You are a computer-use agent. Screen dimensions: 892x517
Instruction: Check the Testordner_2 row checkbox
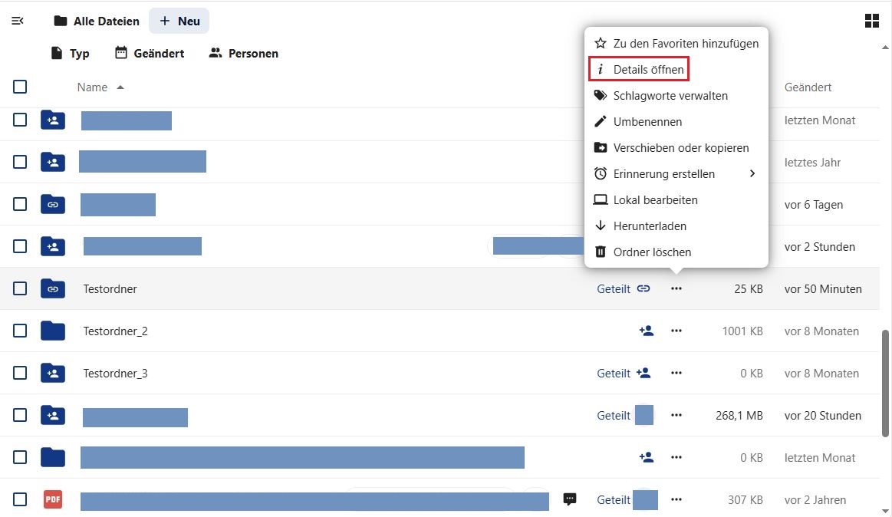[20, 331]
